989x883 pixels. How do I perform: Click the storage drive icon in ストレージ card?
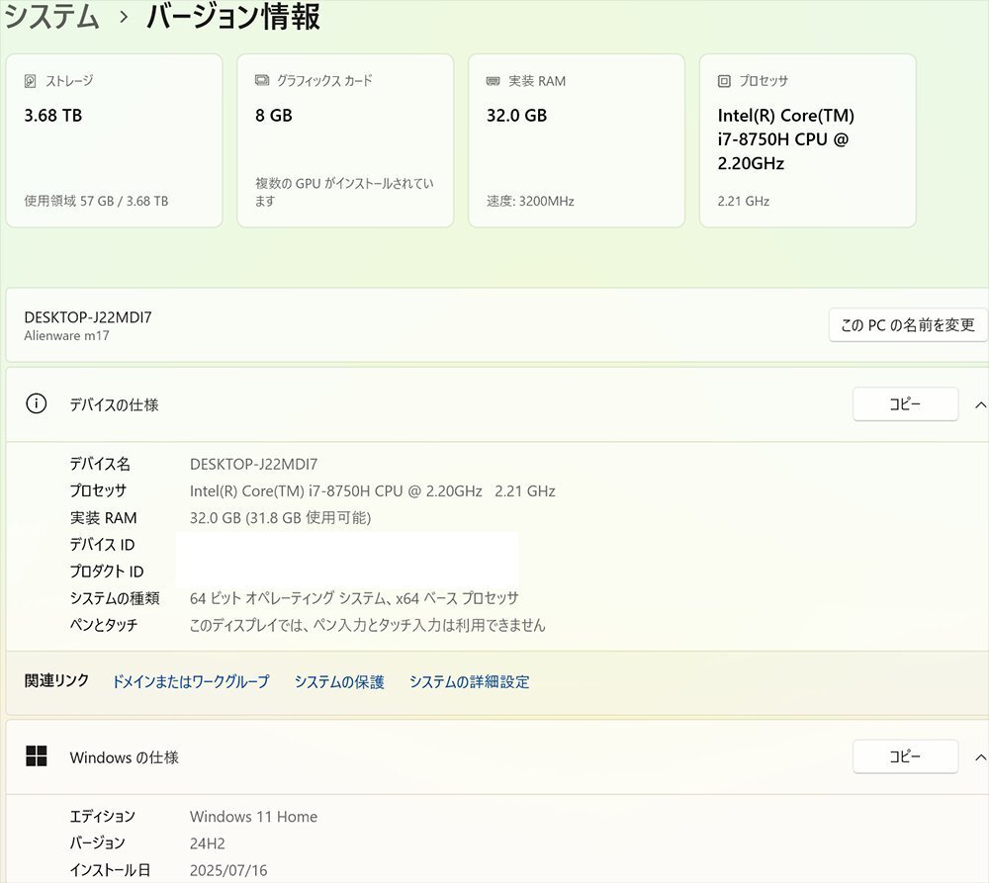pos(31,81)
